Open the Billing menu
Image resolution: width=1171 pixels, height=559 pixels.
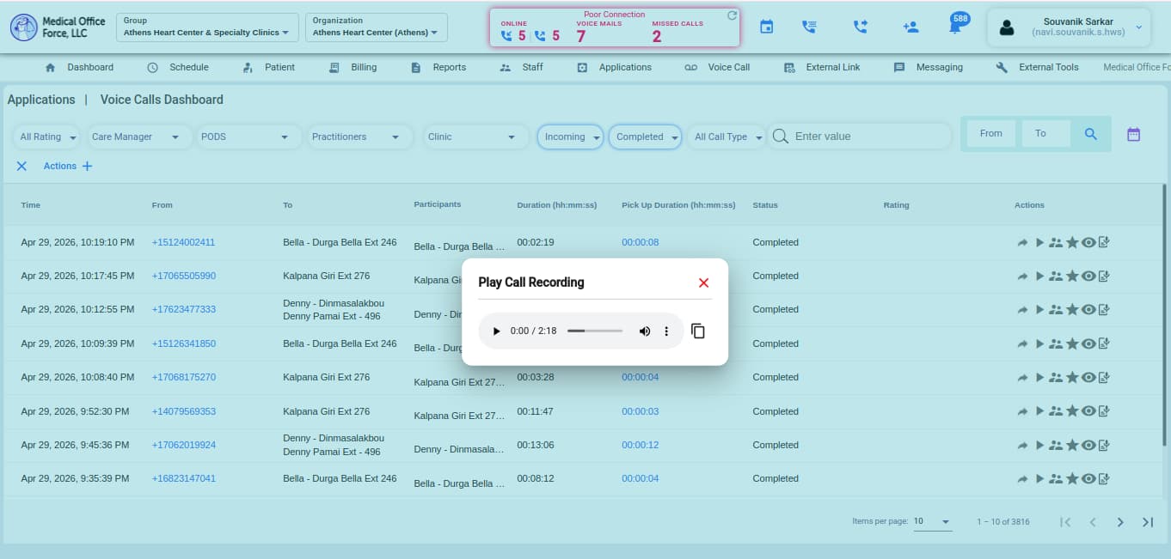pos(353,67)
